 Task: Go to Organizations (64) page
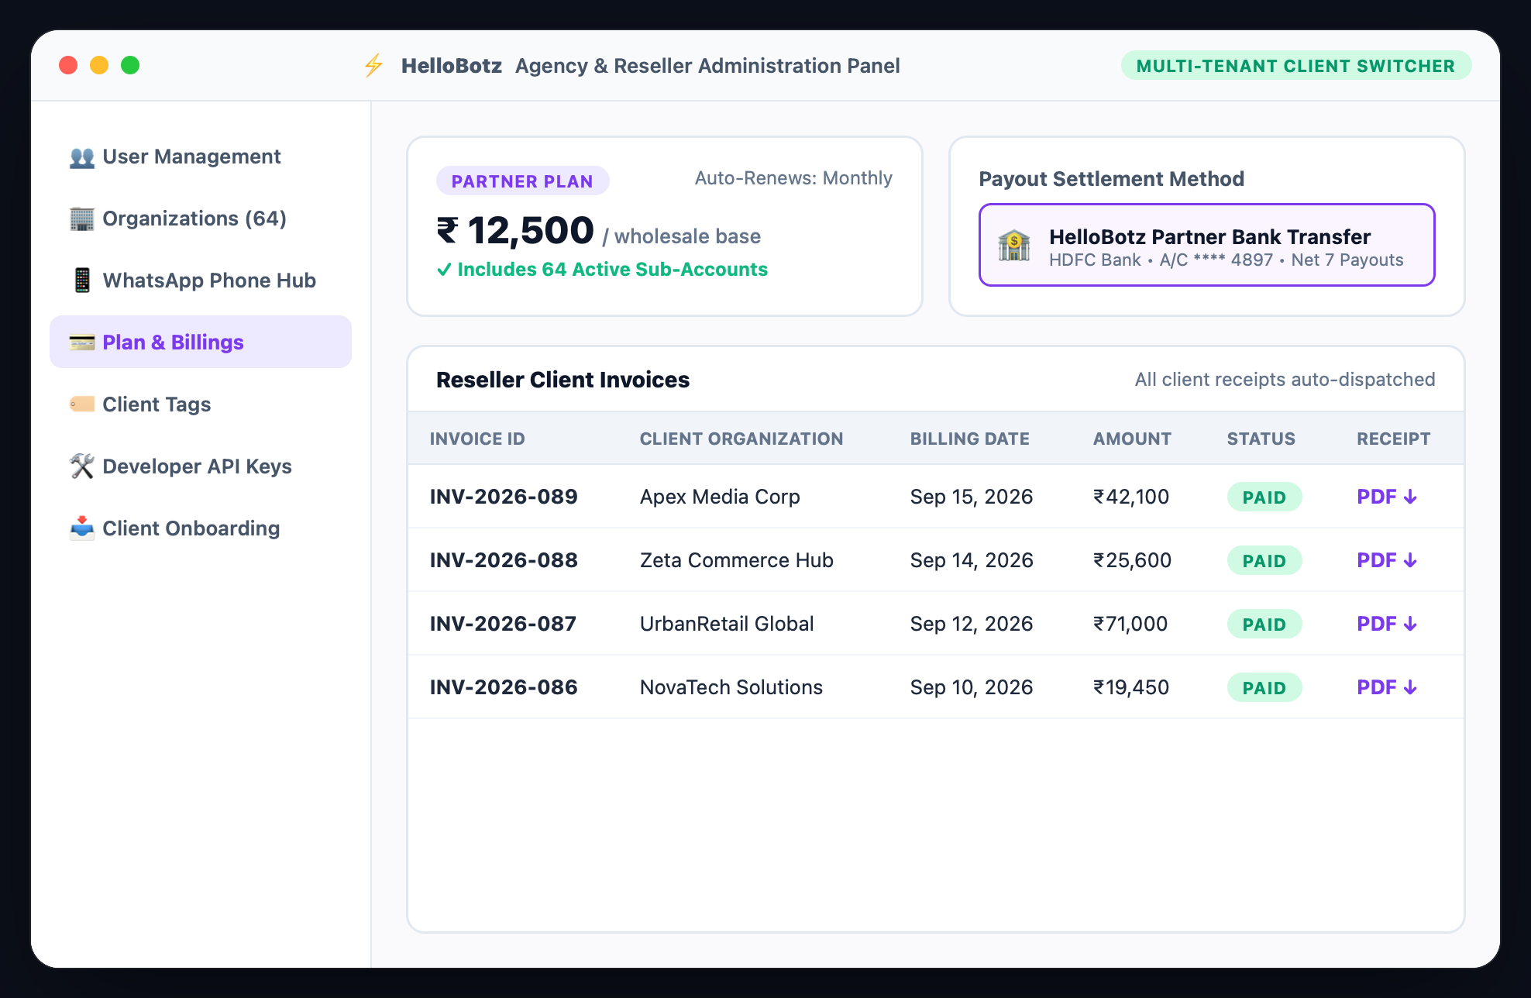click(x=201, y=219)
